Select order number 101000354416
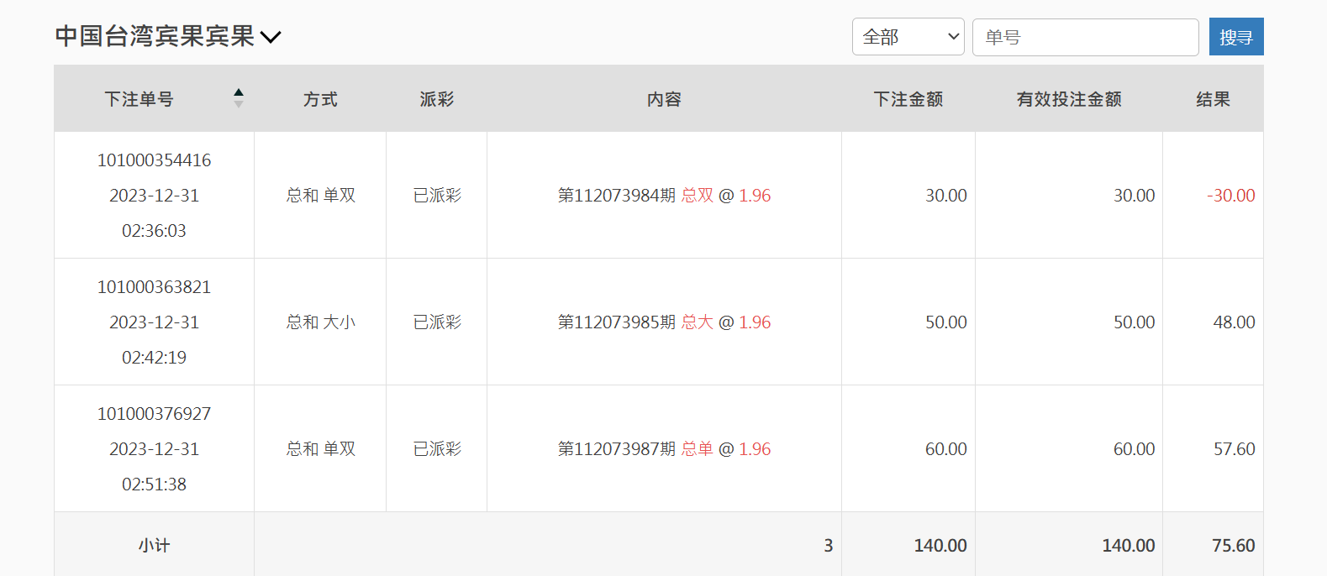The width and height of the screenshot is (1327, 576). [x=154, y=160]
